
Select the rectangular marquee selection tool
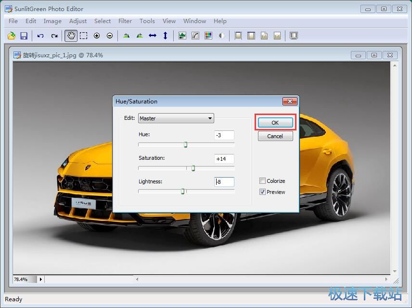[84, 36]
